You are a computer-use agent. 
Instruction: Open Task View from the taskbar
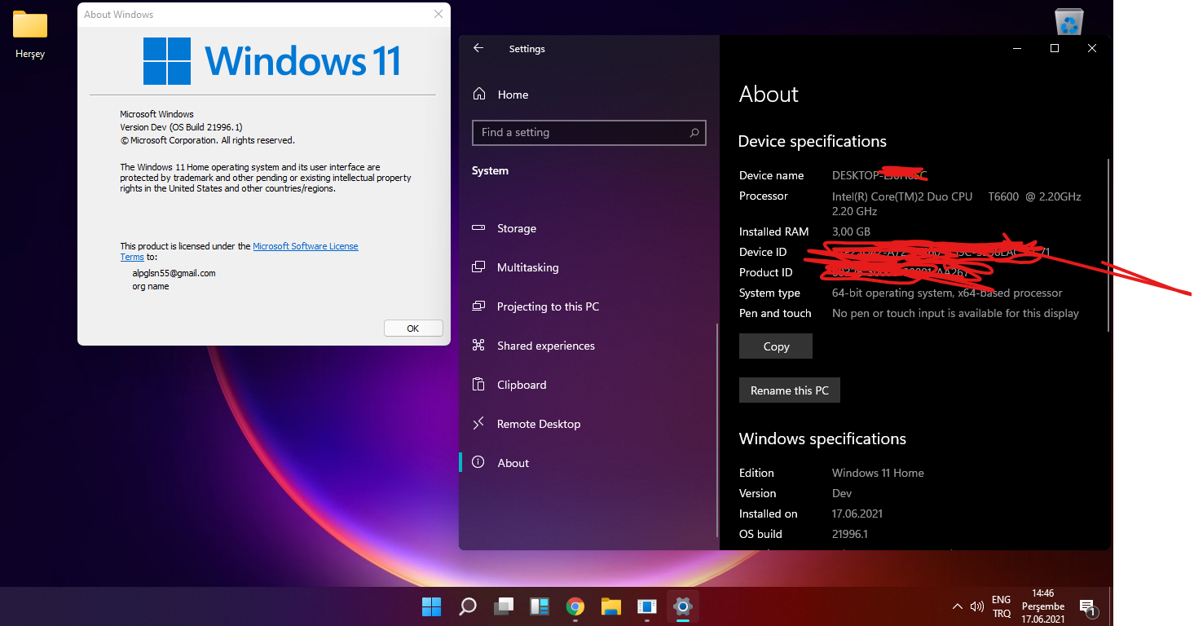(x=504, y=606)
